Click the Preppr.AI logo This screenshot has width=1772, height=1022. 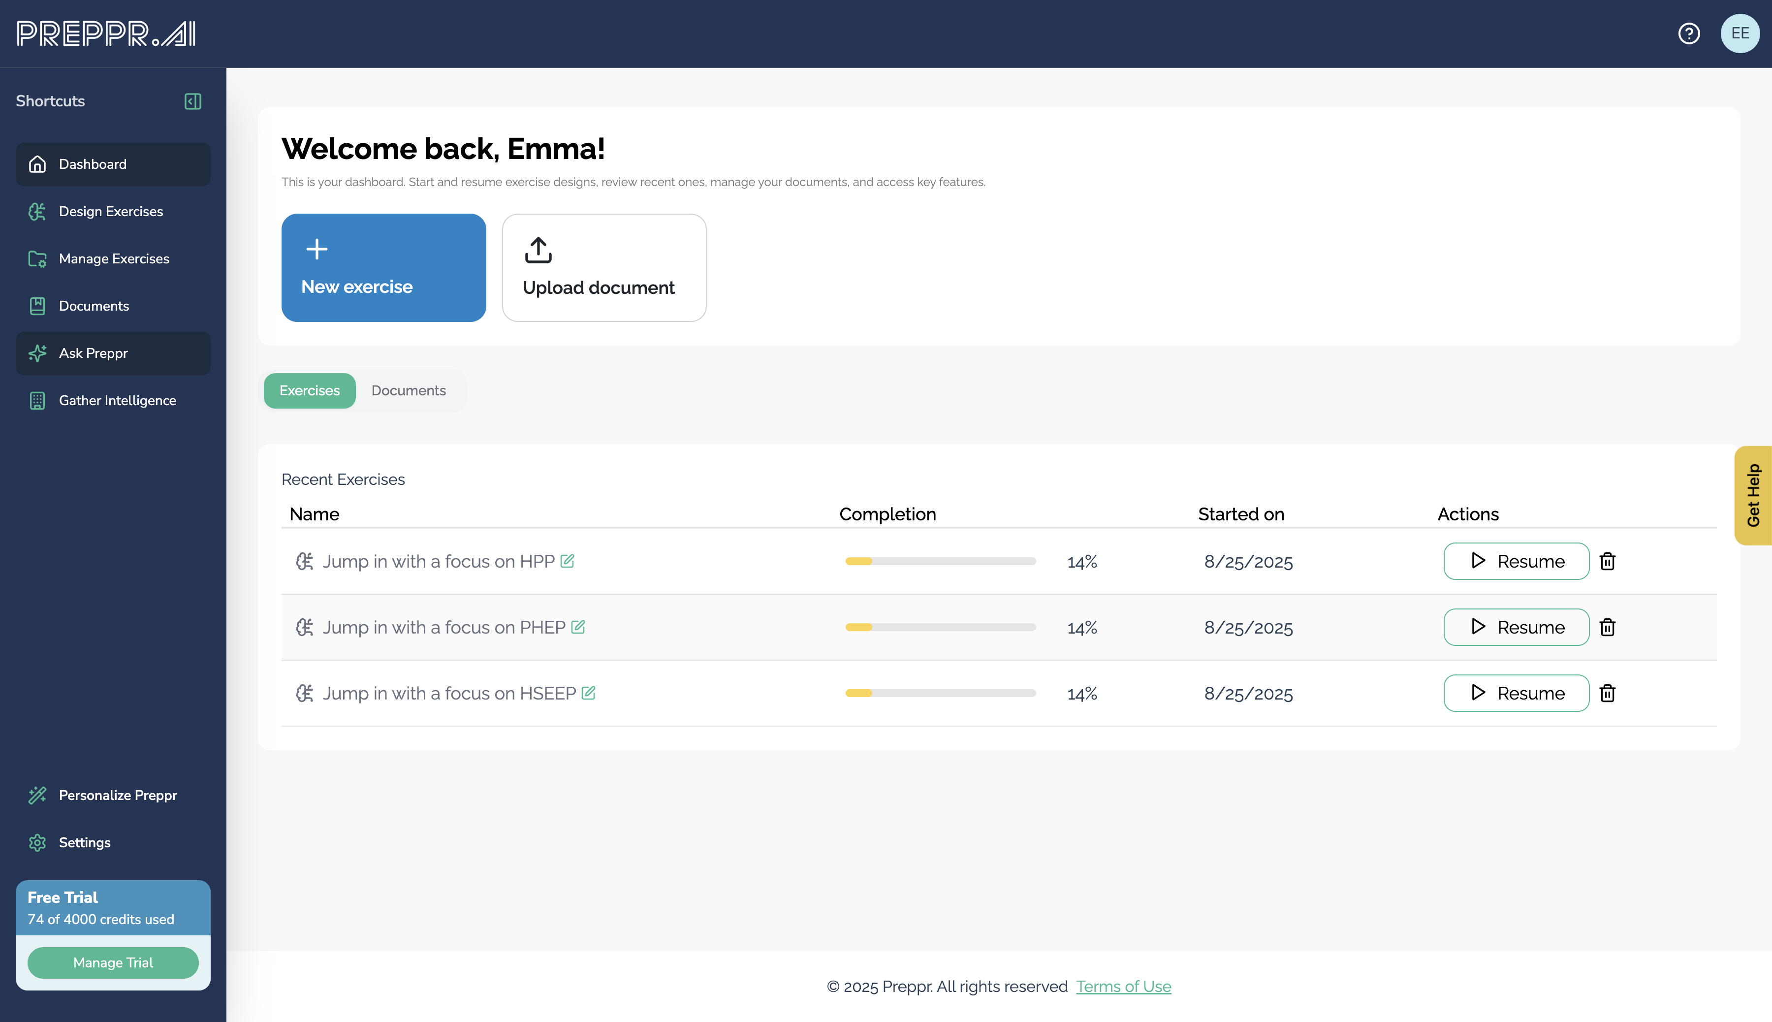pos(106,33)
